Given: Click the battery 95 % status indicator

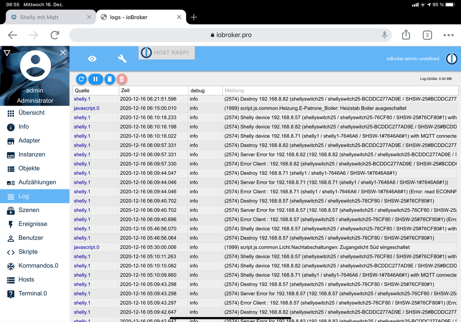Looking at the screenshot, I should pyautogui.click(x=444, y=5).
